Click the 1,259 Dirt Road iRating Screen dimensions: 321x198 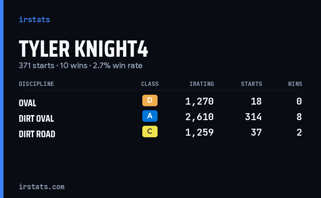pos(200,132)
